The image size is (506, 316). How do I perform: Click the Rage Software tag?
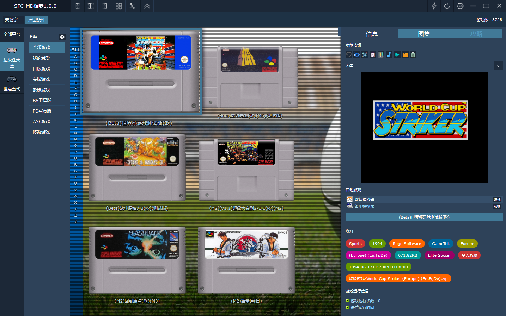(x=407, y=244)
